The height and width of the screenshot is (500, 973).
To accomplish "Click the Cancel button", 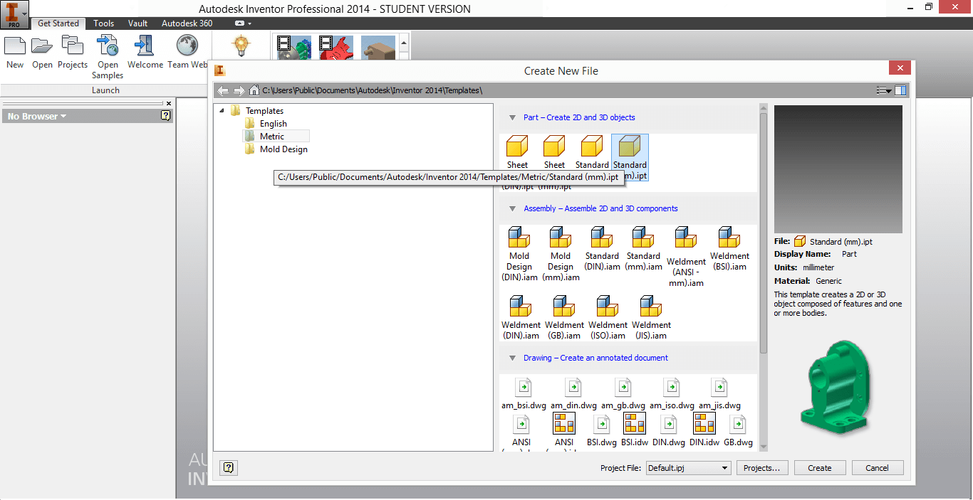I will coord(877,467).
